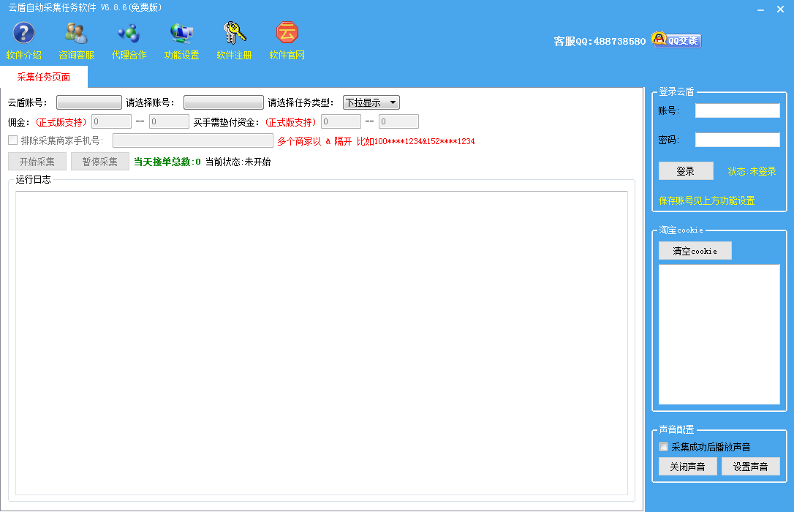Click the 设置声音 button
794x512 pixels.
point(750,467)
